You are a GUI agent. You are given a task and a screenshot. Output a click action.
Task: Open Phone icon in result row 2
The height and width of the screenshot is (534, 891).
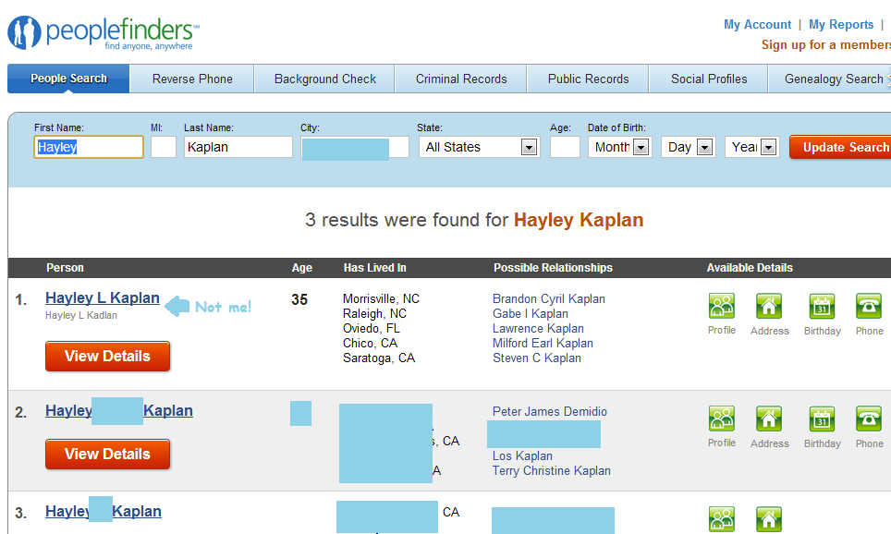pyautogui.click(x=869, y=419)
